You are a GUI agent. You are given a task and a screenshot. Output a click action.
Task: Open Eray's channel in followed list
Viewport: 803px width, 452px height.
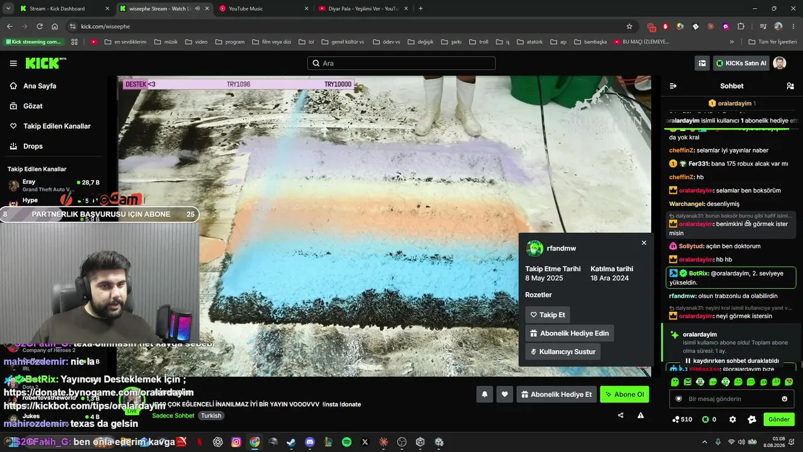[x=53, y=185]
